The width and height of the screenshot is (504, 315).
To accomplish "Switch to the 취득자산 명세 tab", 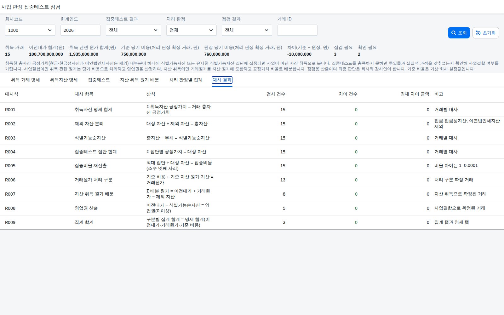I will (64, 80).
